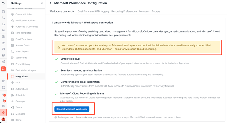
Task: Open MCP settings
Action: pos(18,82)
